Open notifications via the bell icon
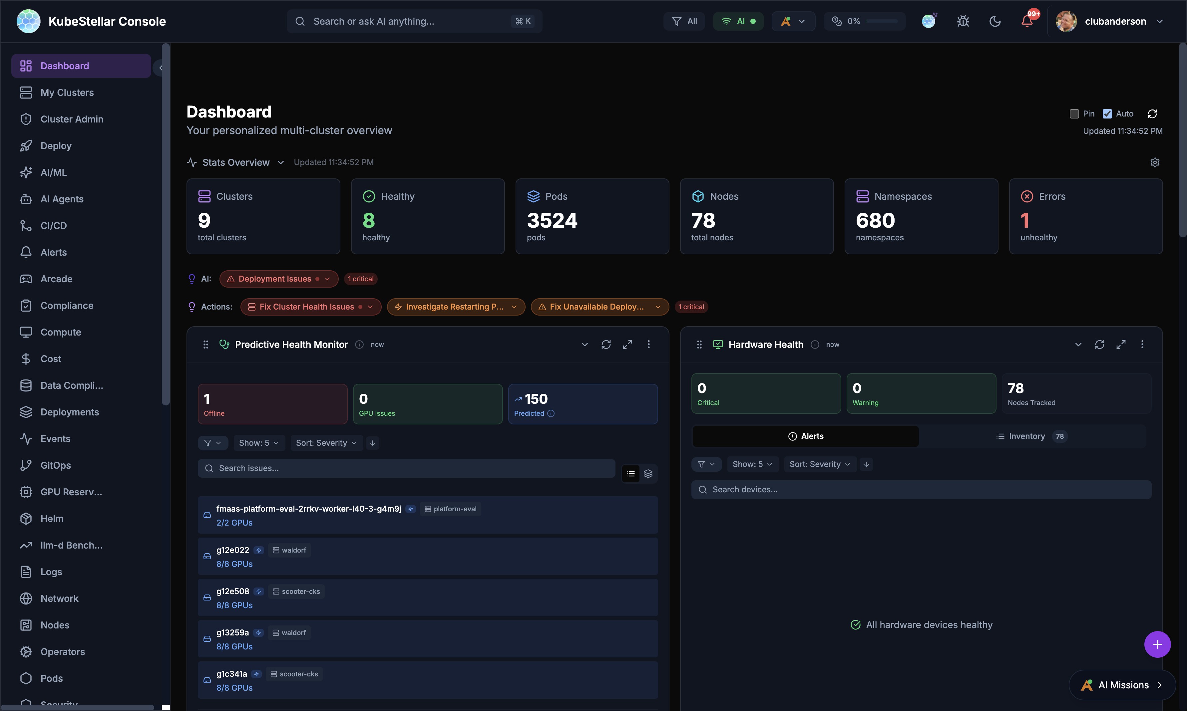 pyautogui.click(x=1027, y=21)
